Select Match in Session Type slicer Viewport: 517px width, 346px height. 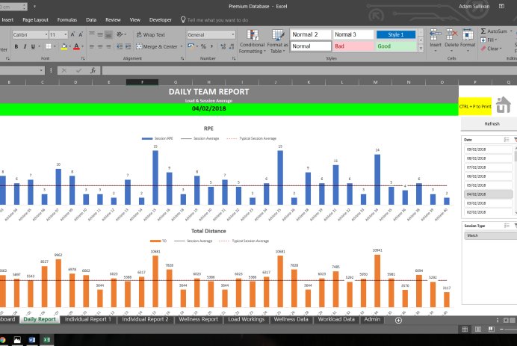[491, 235]
